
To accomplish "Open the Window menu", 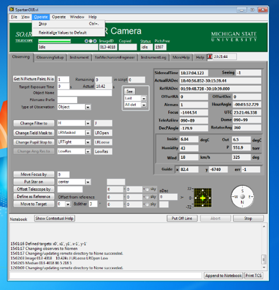I will (x=77, y=17).
